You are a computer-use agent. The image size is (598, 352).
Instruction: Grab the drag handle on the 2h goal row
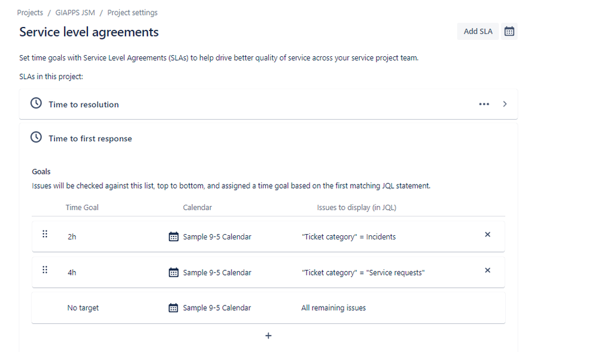click(x=45, y=234)
